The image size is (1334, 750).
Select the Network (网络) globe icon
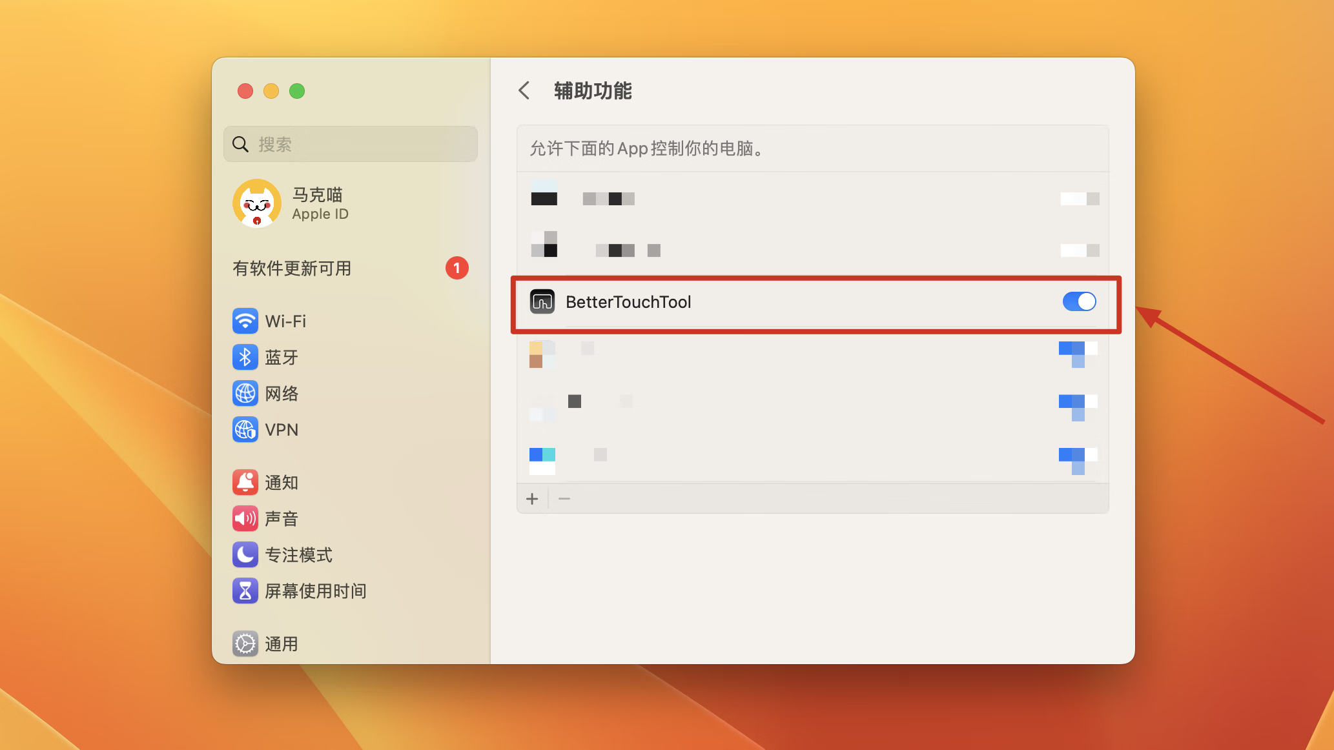point(245,393)
